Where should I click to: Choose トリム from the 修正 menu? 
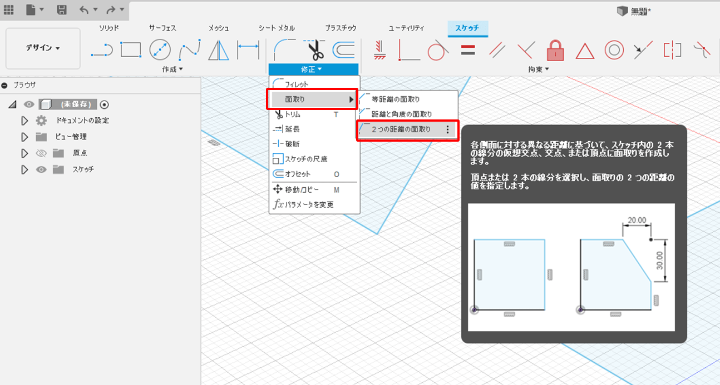pos(314,114)
